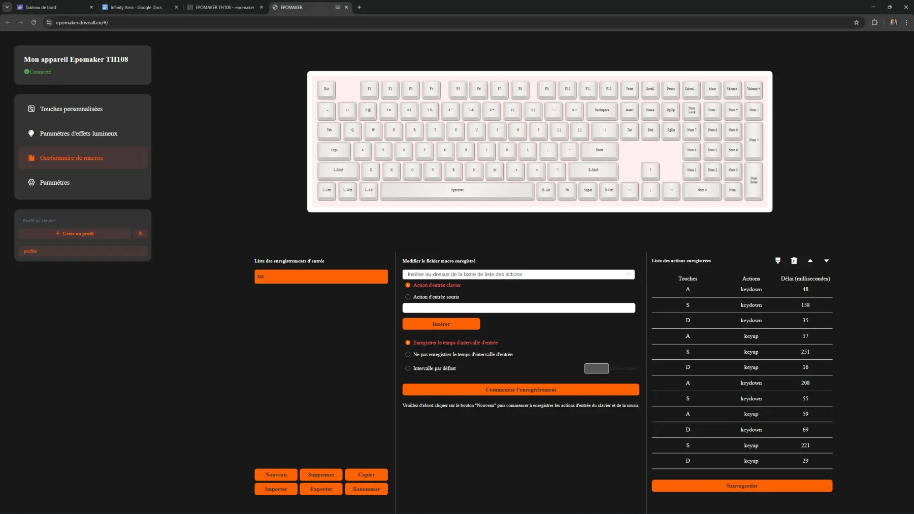The width and height of the screenshot is (914, 514).
Task: Select the Touches personnalisées sidebar icon
Action: pos(31,109)
